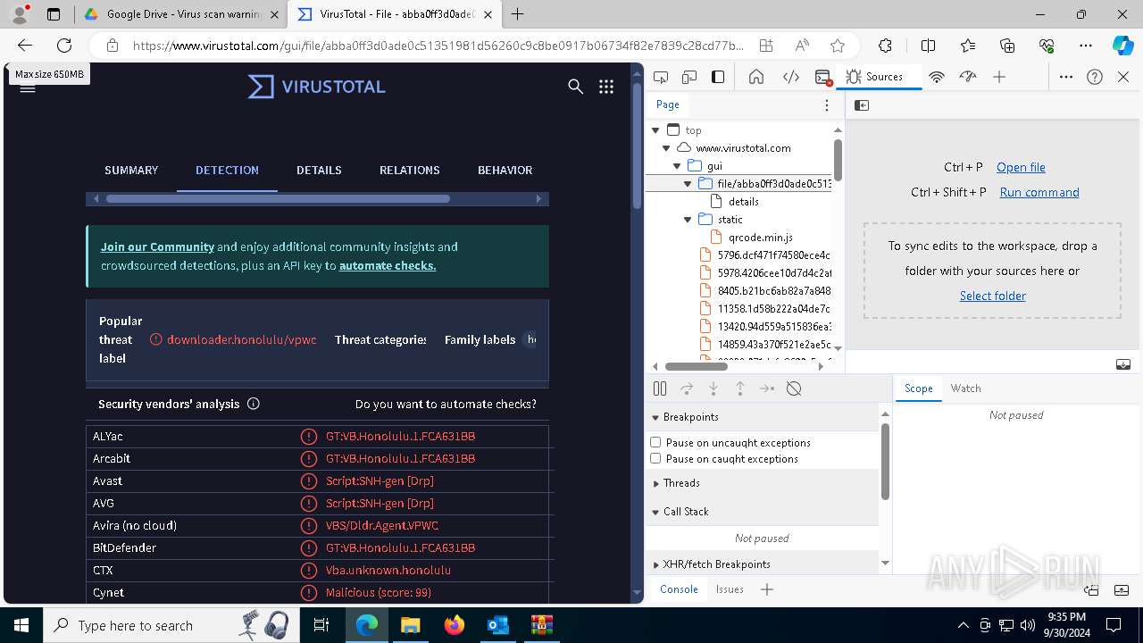Open VirusTotal apps grid menu
The width and height of the screenshot is (1143, 643).
pos(606,87)
